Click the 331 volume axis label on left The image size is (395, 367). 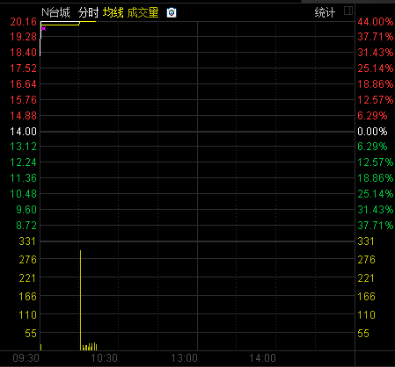pyautogui.click(x=27, y=241)
